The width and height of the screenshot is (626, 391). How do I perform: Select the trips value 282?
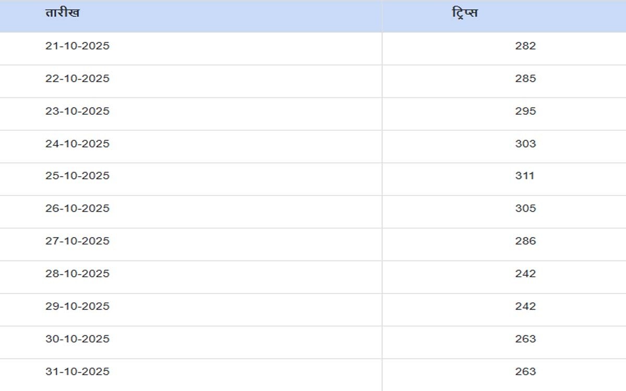tap(525, 46)
